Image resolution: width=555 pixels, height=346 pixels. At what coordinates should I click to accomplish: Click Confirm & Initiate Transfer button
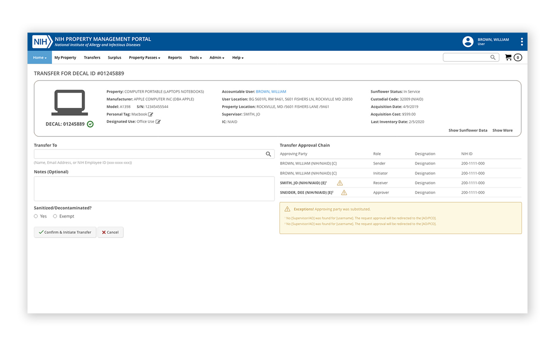[65, 232]
